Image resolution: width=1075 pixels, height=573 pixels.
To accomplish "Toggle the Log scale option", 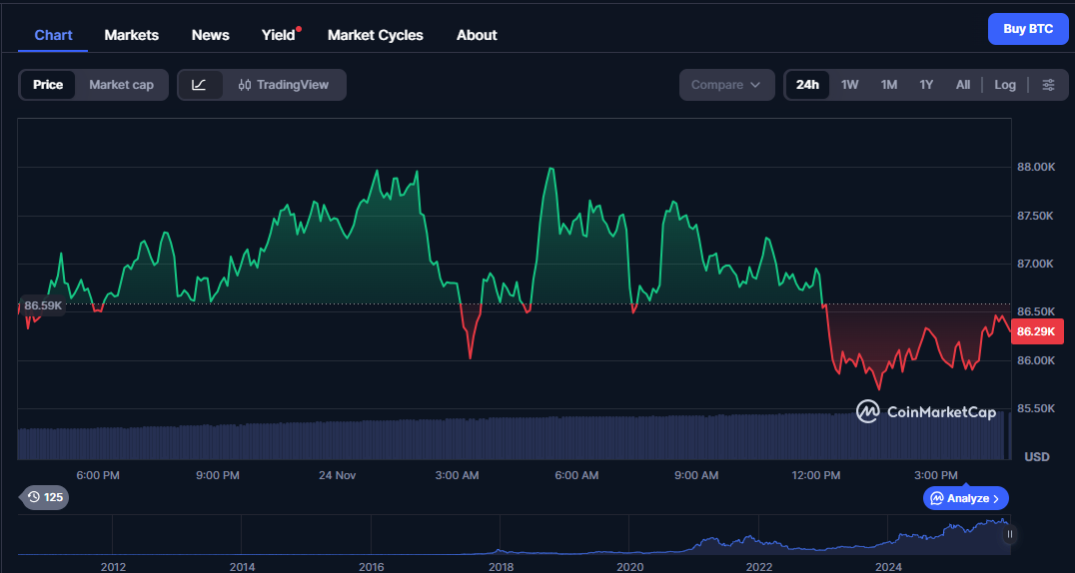I will pos(1005,85).
